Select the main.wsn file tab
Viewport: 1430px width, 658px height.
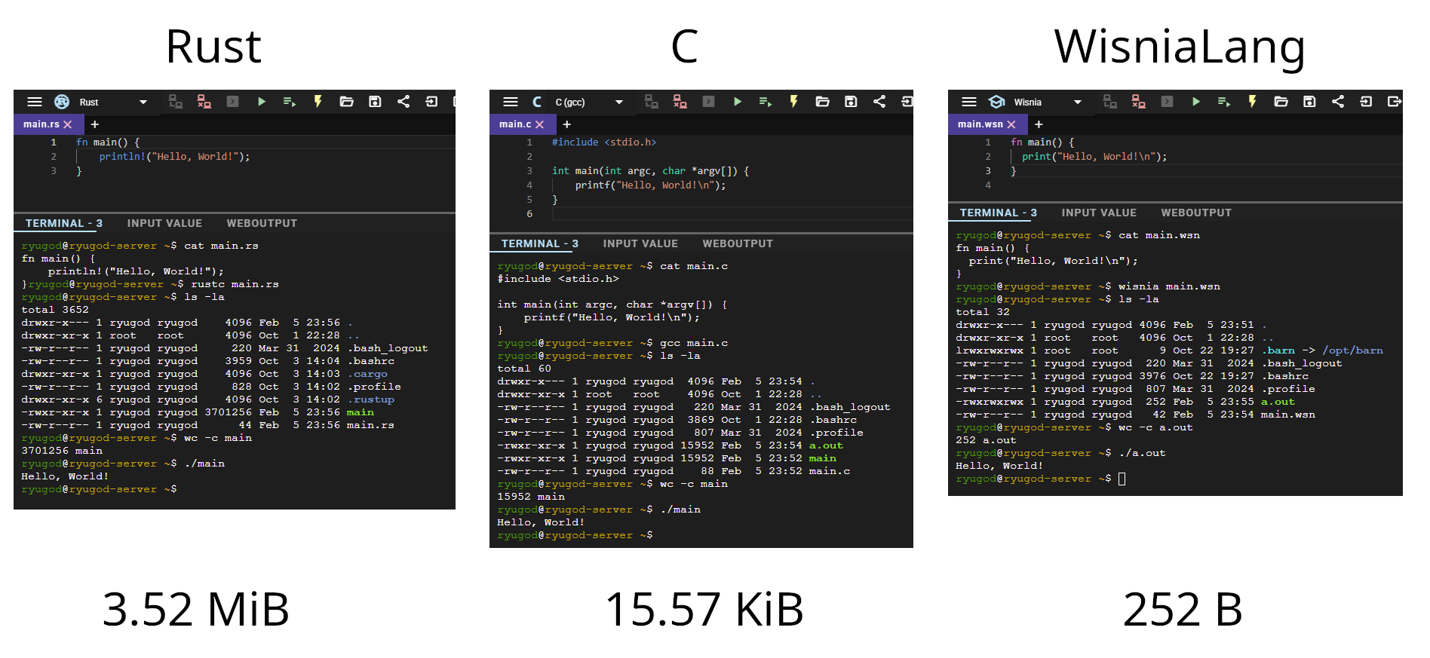click(x=980, y=124)
